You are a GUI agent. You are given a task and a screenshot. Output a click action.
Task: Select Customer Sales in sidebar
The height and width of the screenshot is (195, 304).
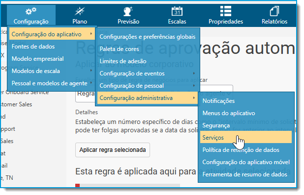point(16,104)
